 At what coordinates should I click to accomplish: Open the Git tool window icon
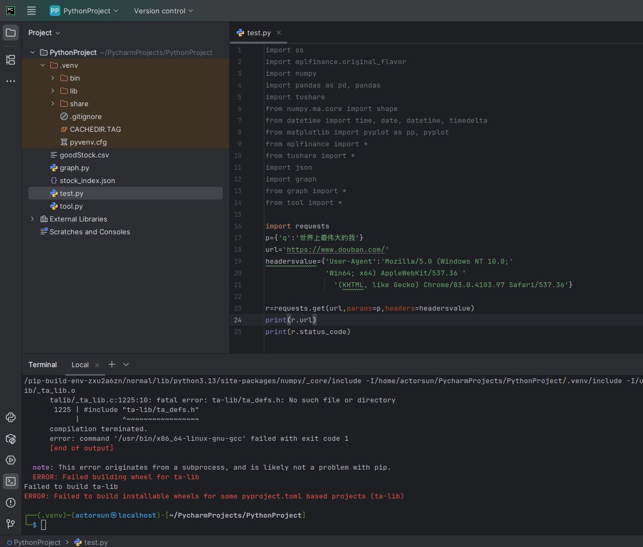(11, 524)
